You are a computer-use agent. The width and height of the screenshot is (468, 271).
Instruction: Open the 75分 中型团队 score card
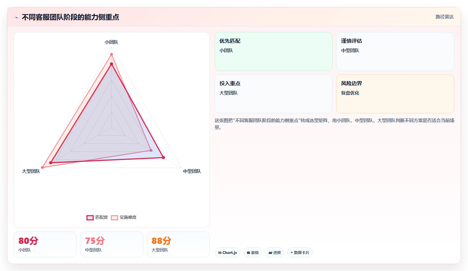coord(111,244)
